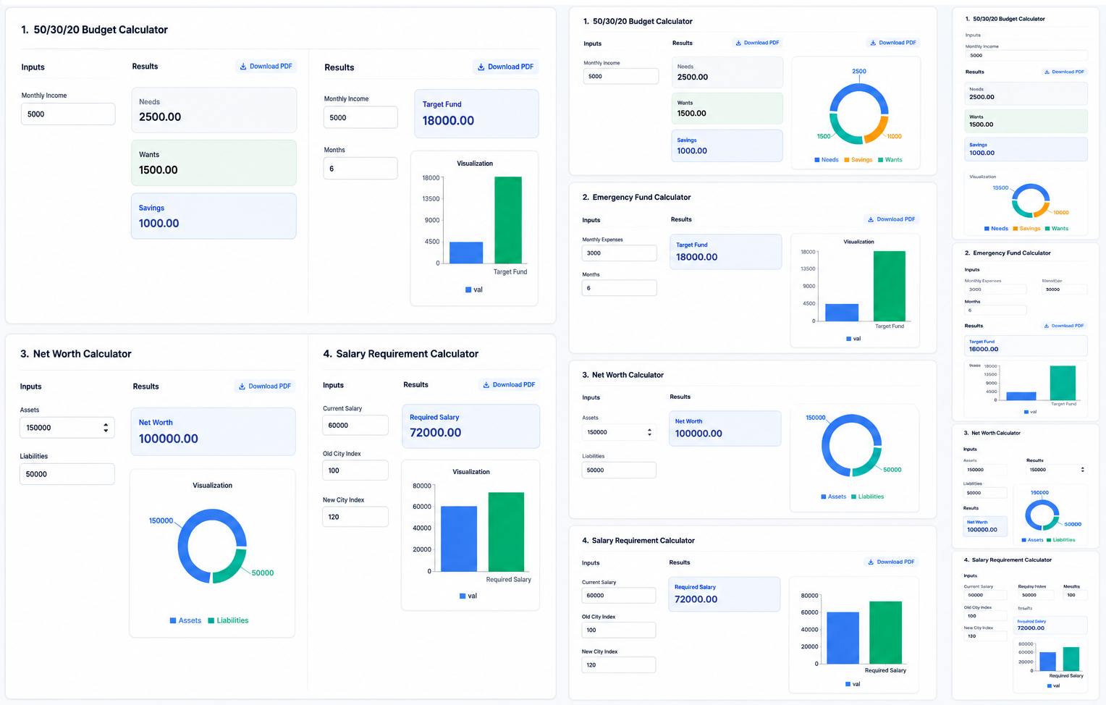Click Download PDF beside Results in medium layout's Budget Calculator

[757, 43]
